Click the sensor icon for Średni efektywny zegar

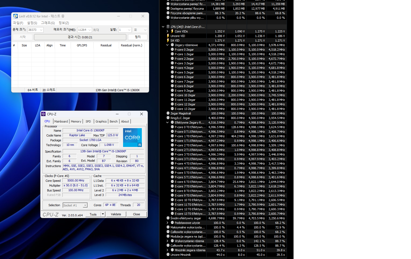pos(168,218)
